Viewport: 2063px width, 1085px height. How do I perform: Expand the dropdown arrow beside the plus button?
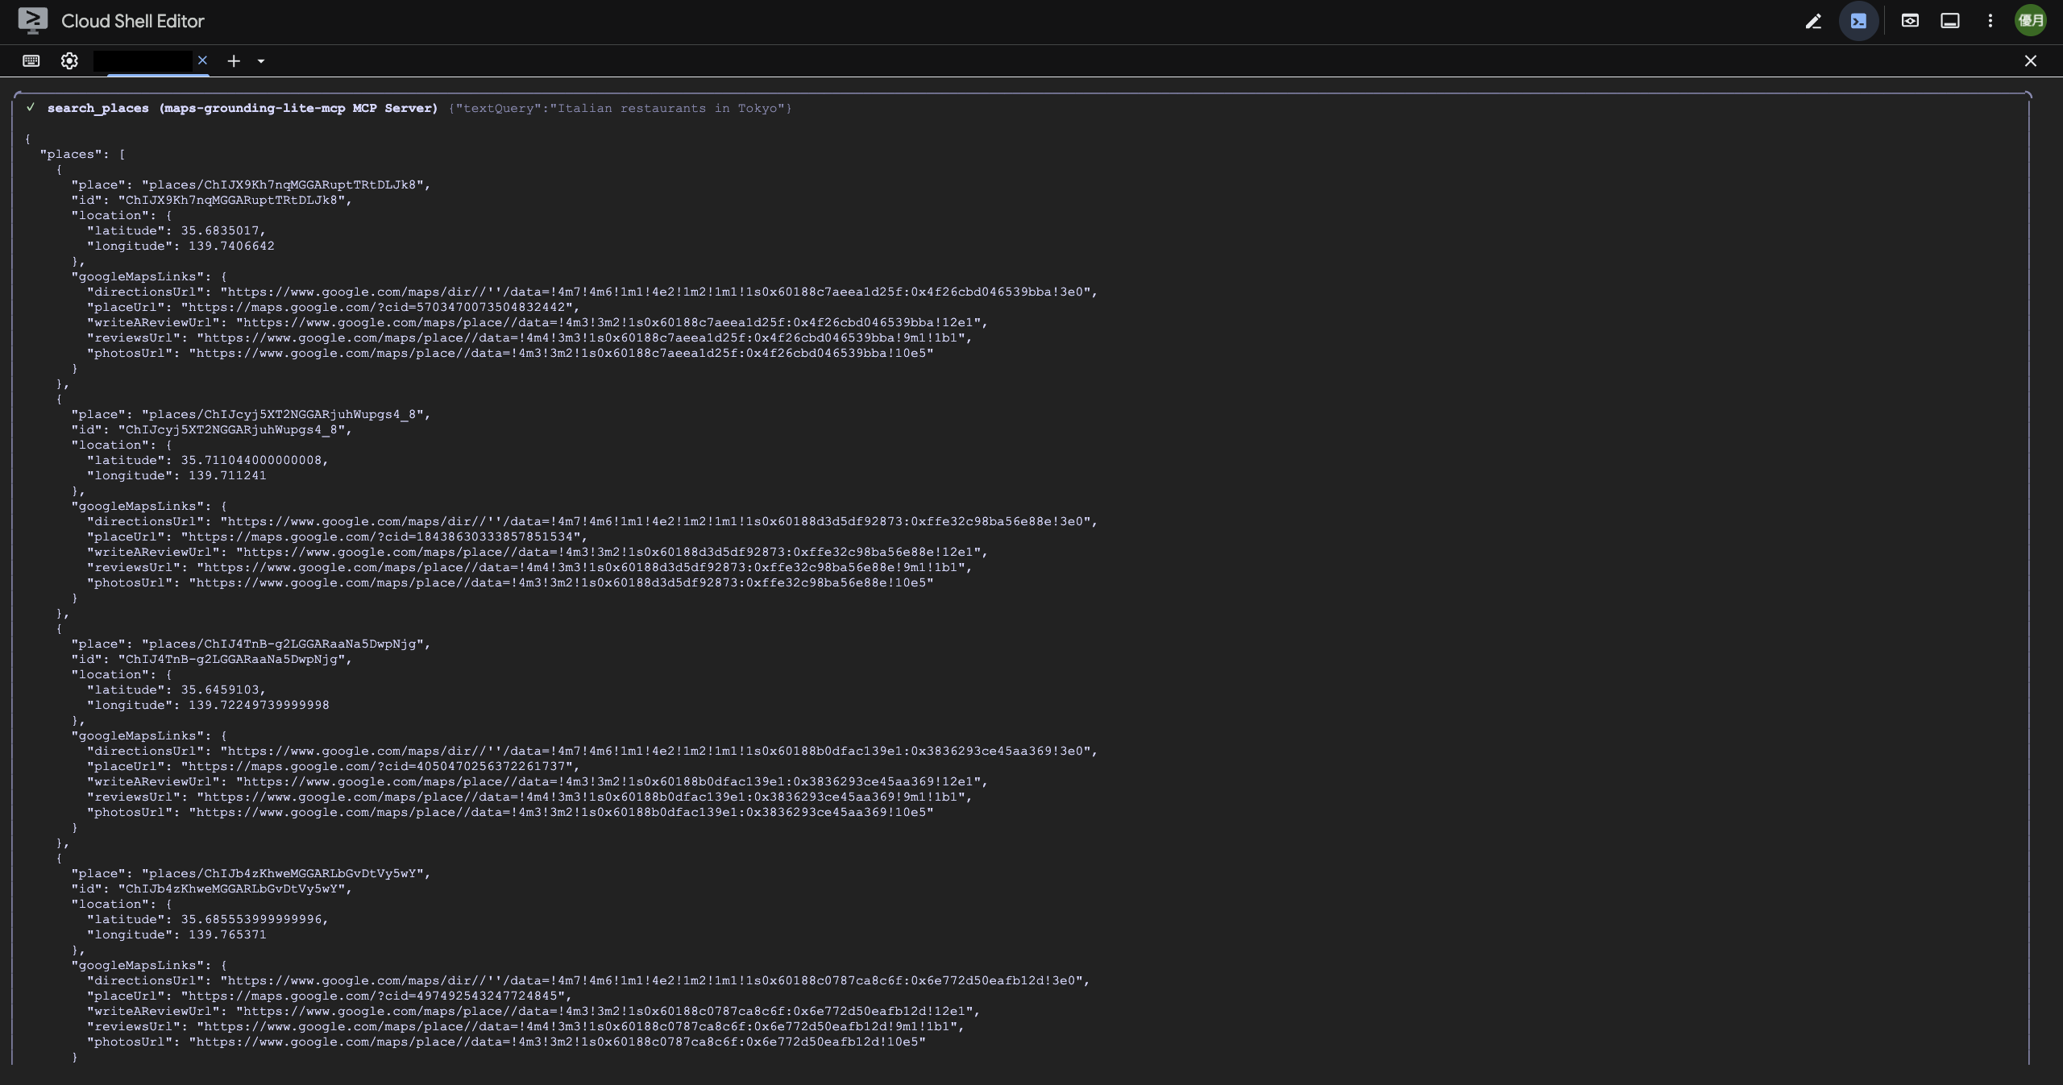click(x=261, y=61)
